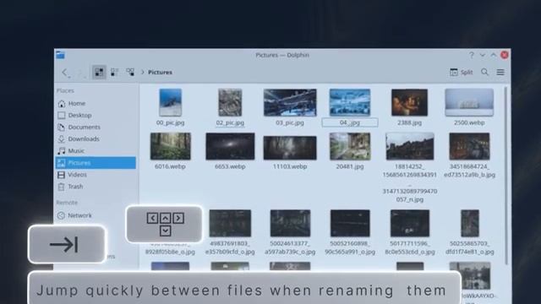Select 6016.webp thumbnail

[x=171, y=146]
